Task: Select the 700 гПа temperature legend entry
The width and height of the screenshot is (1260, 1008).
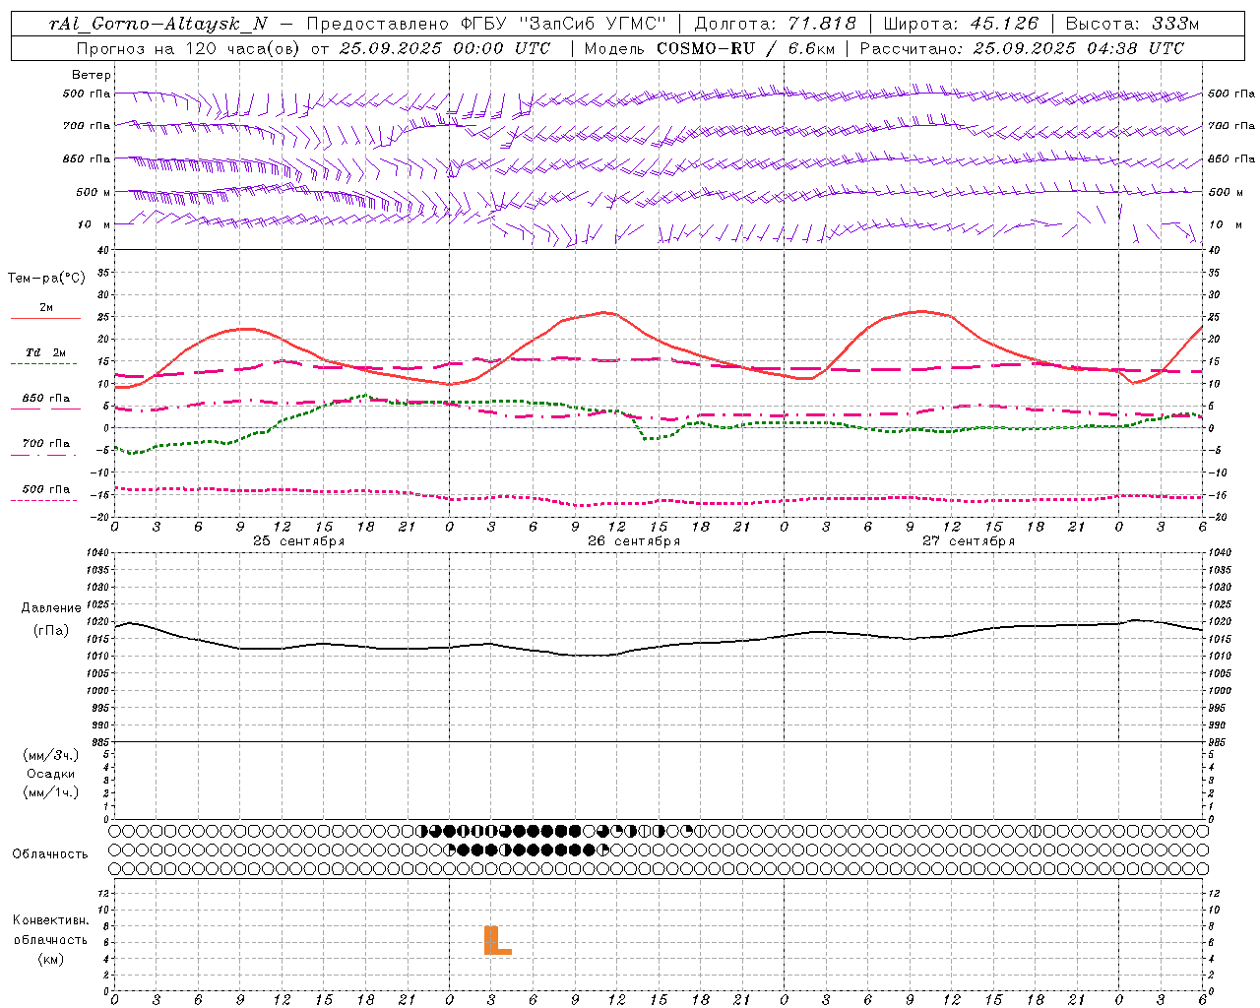Action: 46,443
